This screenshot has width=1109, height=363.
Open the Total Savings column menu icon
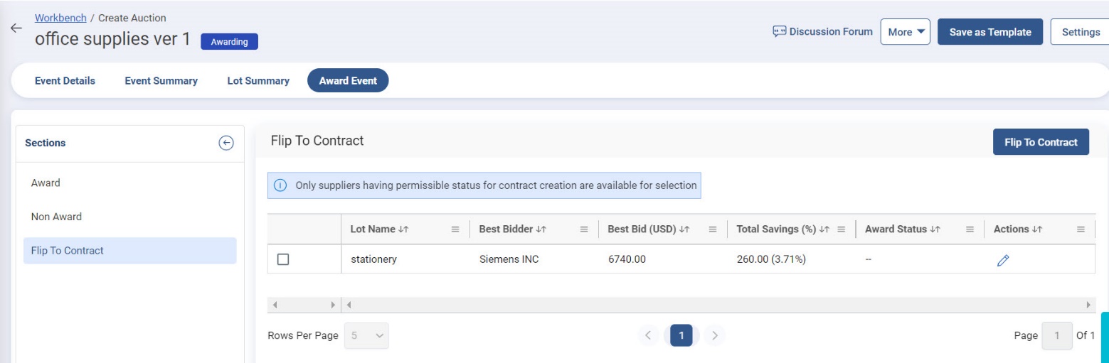(x=841, y=229)
